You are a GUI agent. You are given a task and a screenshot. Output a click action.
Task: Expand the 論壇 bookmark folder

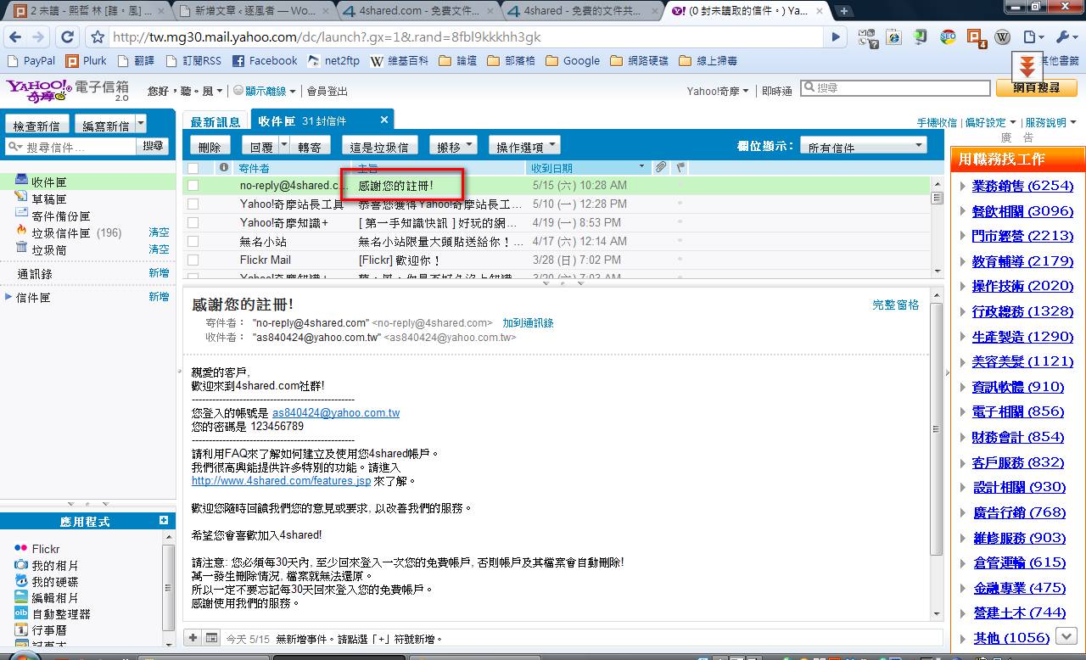coord(457,61)
